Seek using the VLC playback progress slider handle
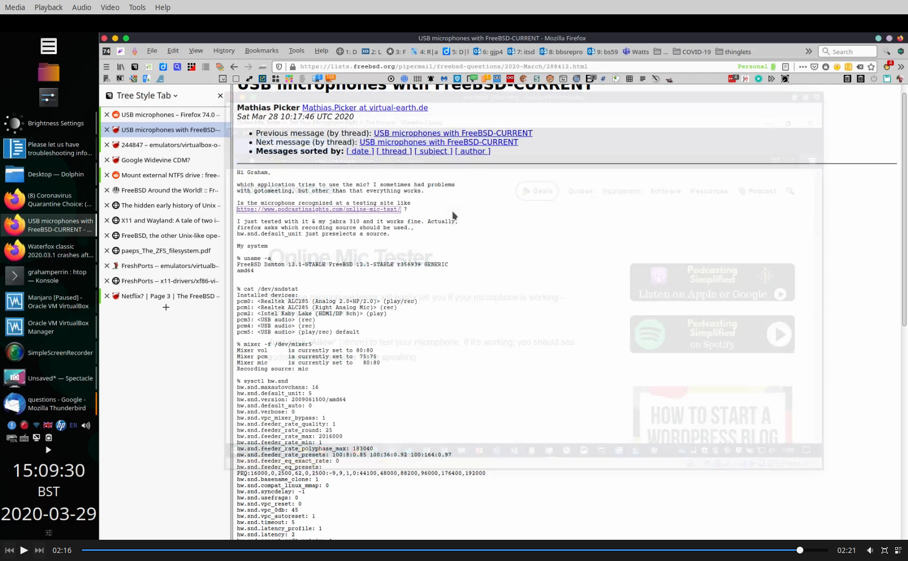This screenshot has height=561, width=908. pos(800,550)
